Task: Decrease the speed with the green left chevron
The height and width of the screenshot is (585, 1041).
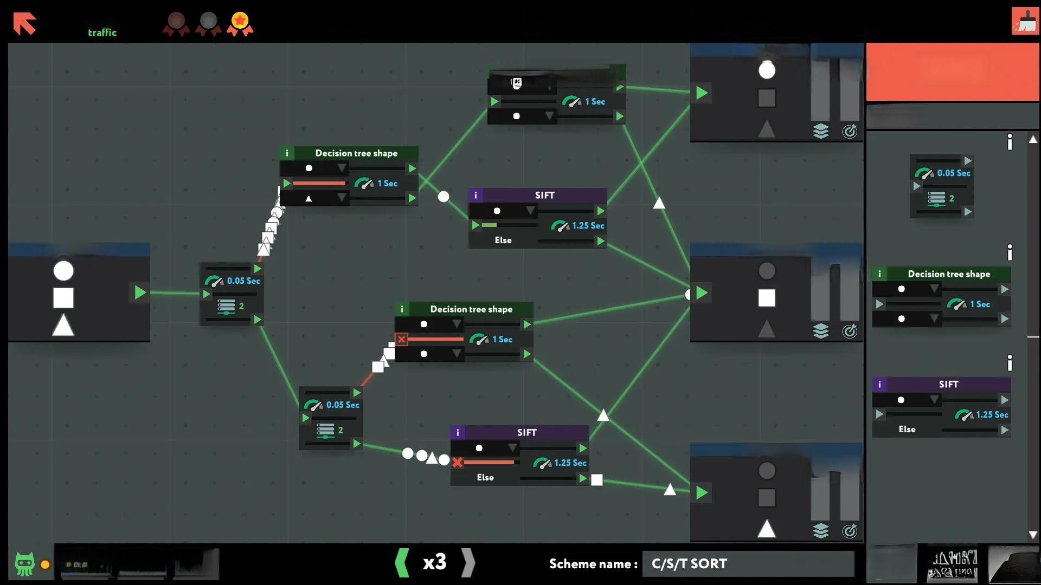Action: [x=402, y=563]
